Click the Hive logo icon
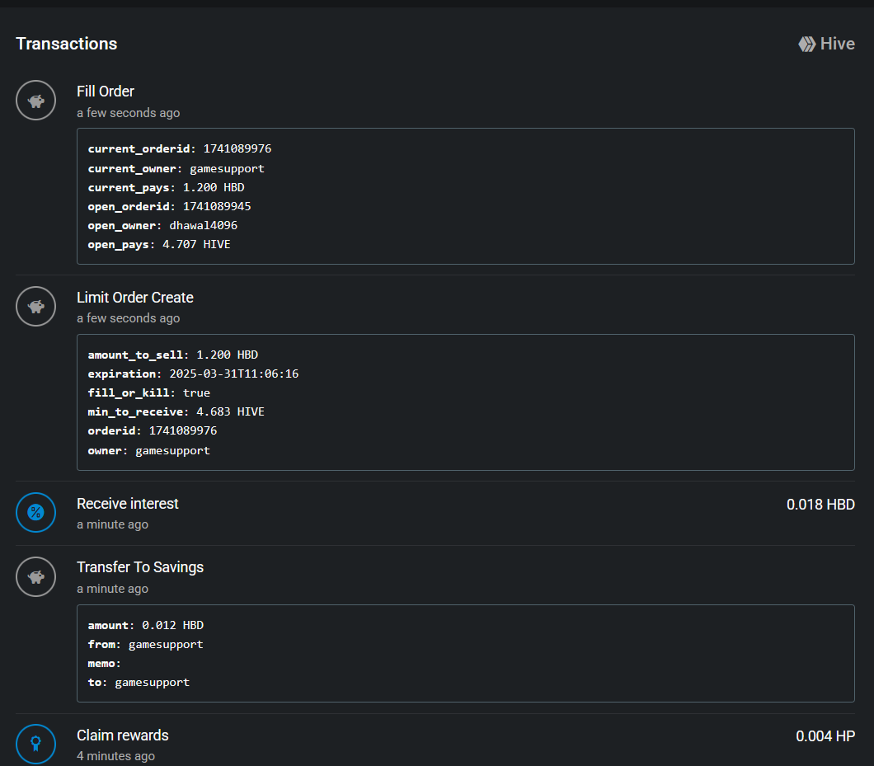The height and width of the screenshot is (766, 874). click(806, 44)
